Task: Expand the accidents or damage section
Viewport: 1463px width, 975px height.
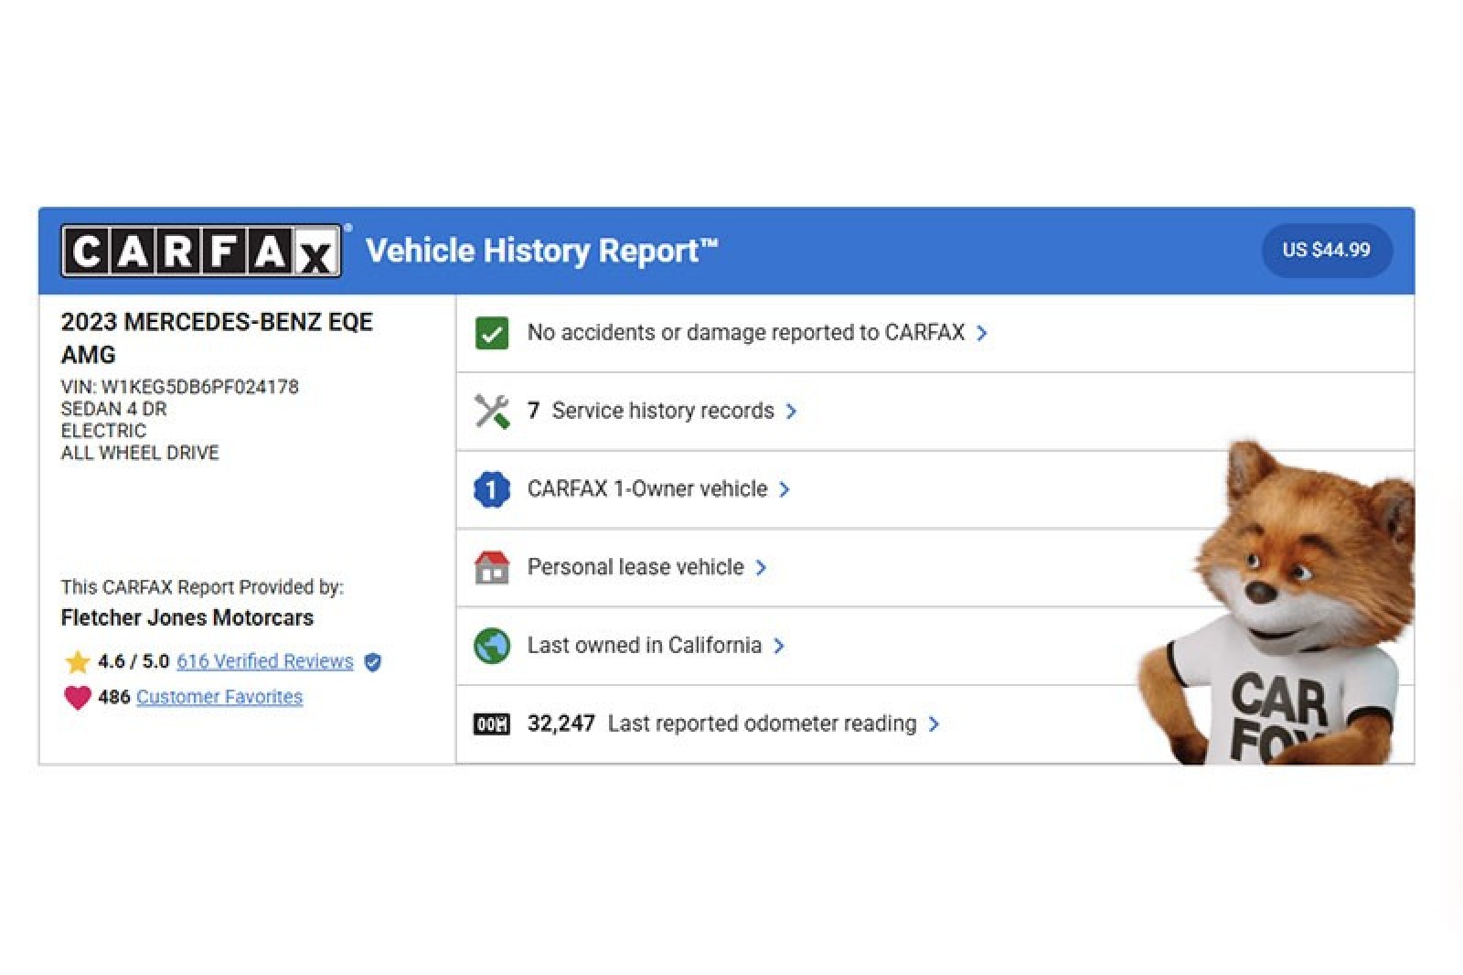Action: coord(983,333)
